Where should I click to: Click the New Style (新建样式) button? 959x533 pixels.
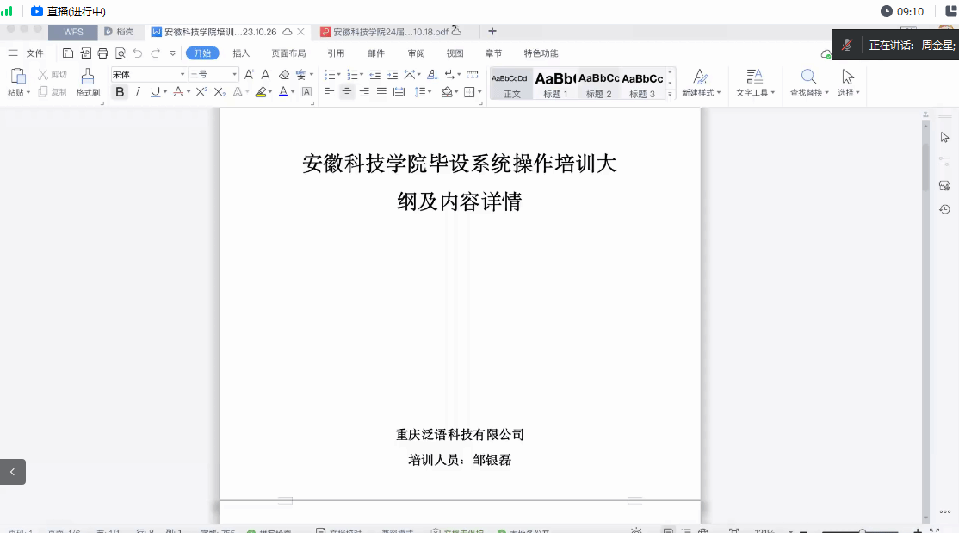[x=701, y=82]
